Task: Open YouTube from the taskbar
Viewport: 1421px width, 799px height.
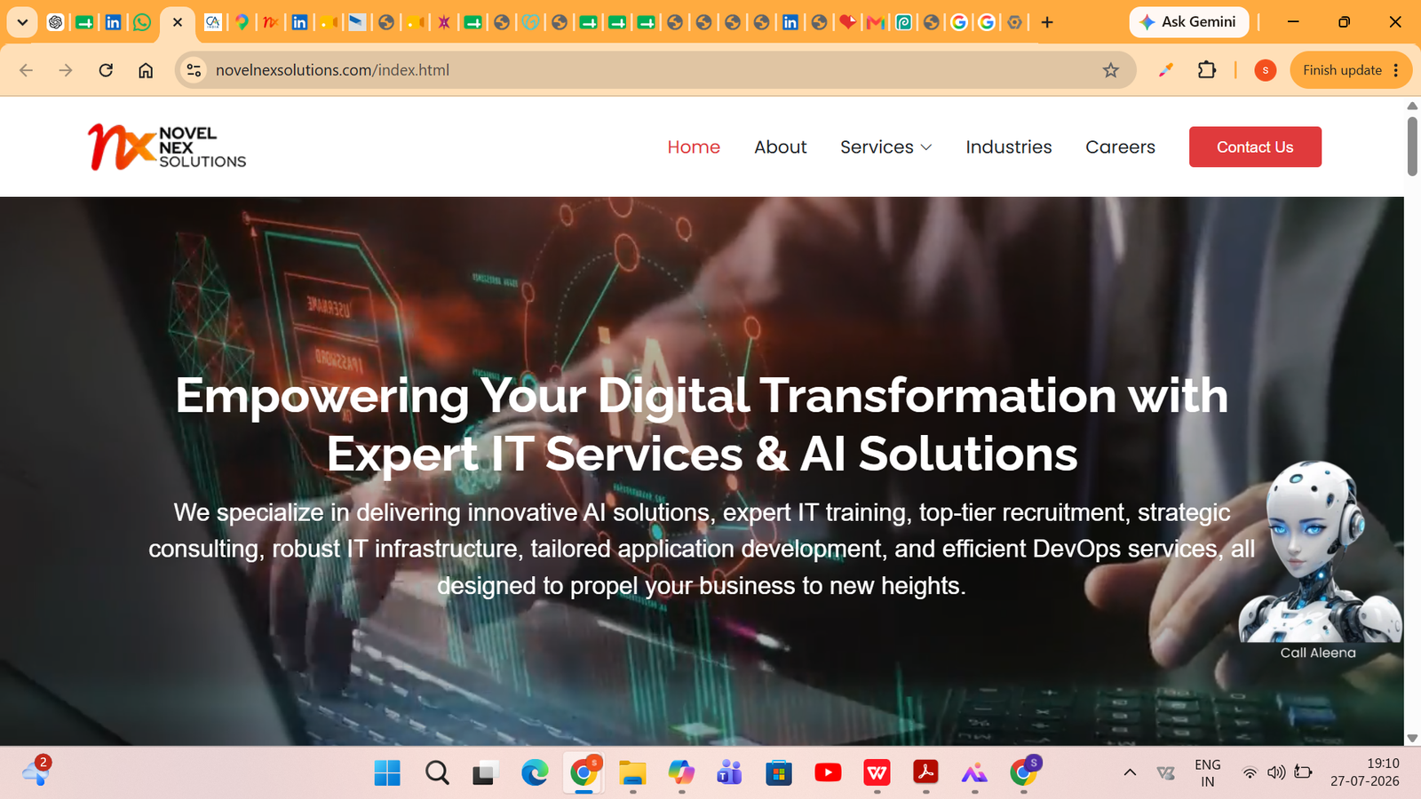Action: coord(828,772)
